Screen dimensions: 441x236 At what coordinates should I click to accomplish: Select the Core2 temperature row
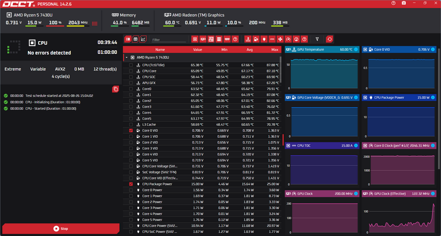click(202, 101)
